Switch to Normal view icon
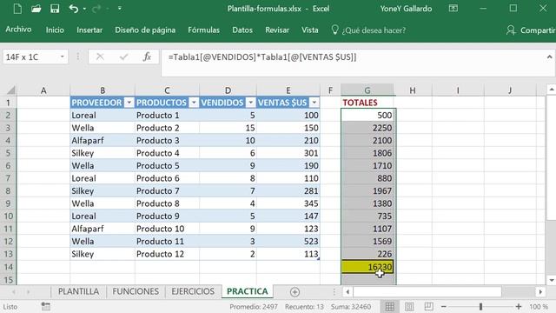 (390, 306)
